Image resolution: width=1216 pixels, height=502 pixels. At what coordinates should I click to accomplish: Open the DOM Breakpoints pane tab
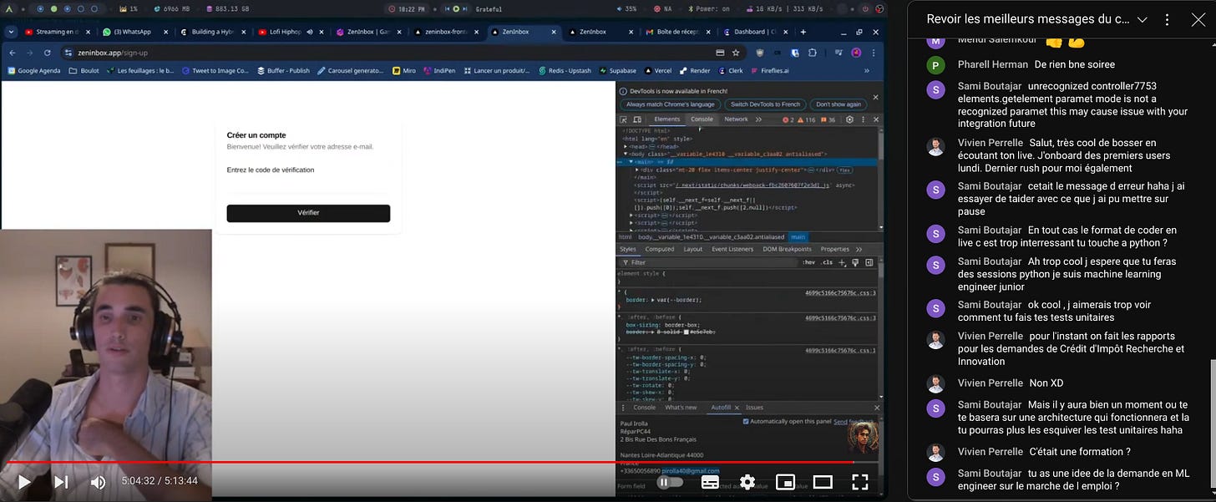[787, 249]
